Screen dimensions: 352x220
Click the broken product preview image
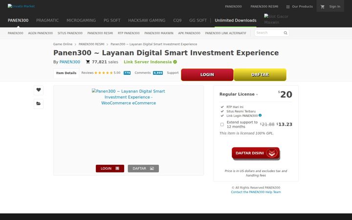pos(129,97)
